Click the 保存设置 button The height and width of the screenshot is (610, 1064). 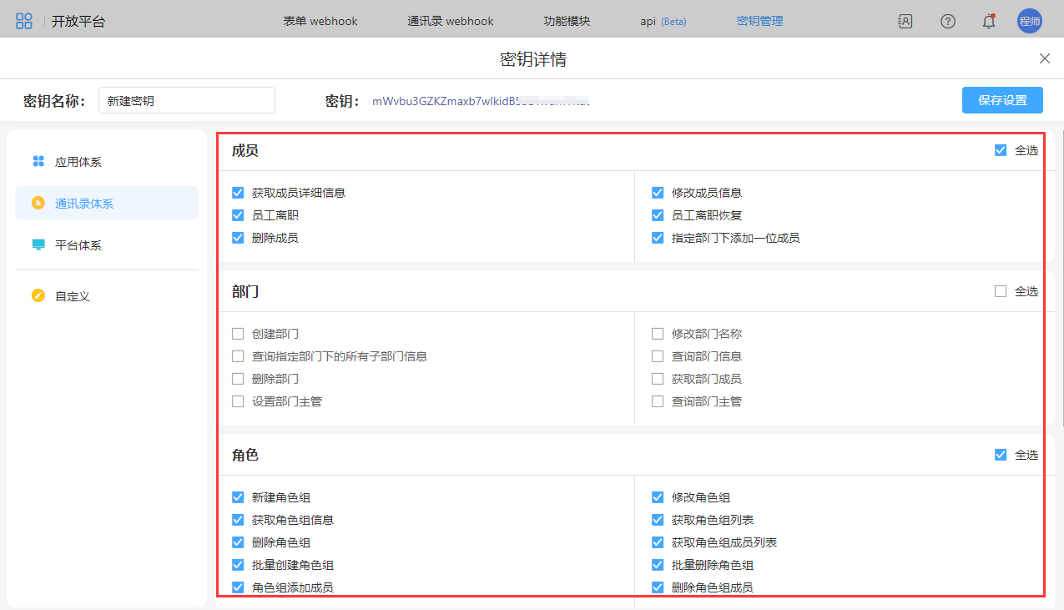pyautogui.click(x=1002, y=100)
